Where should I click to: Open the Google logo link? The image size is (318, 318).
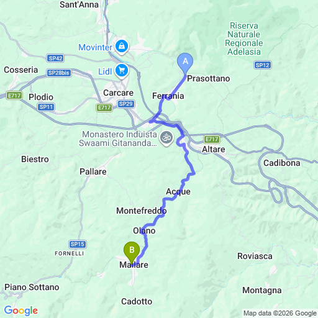pyautogui.click(x=21, y=311)
